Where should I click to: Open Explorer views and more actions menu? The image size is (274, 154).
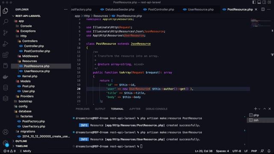[x=66, y=9]
